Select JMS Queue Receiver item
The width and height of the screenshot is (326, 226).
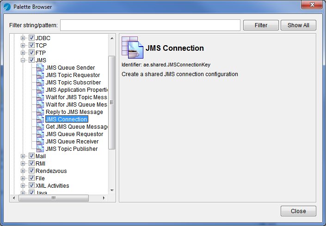72,142
